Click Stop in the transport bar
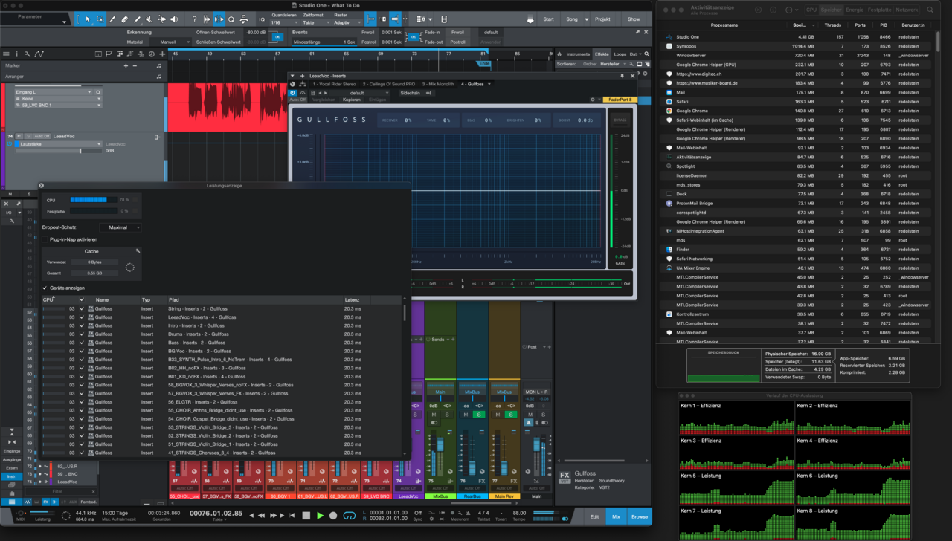The height and width of the screenshot is (541, 952). [306, 516]
